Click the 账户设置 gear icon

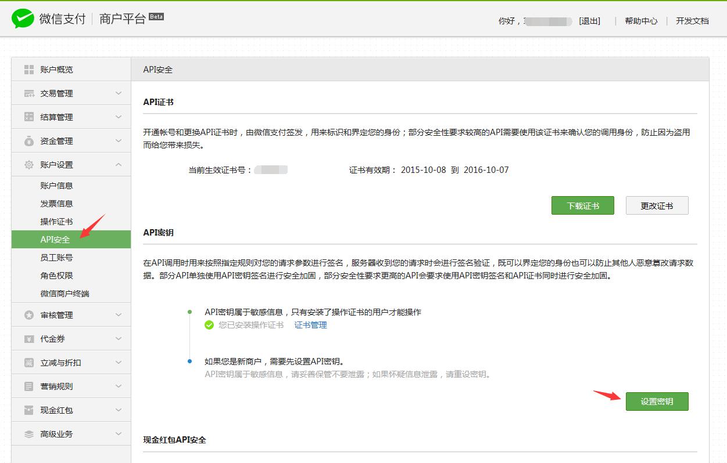tap(29, 165)
